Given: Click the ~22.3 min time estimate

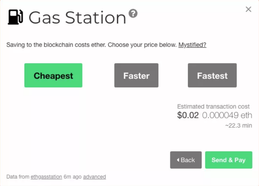Looking at the screenshot, I should tap(238, 125).
